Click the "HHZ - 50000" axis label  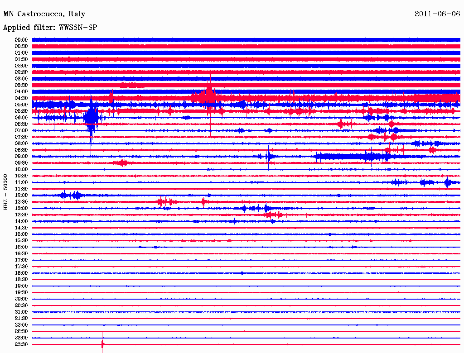5,192
